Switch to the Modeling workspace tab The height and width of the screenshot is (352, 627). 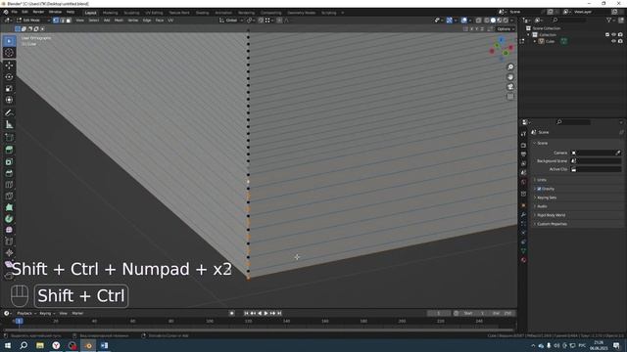(110, 13)
